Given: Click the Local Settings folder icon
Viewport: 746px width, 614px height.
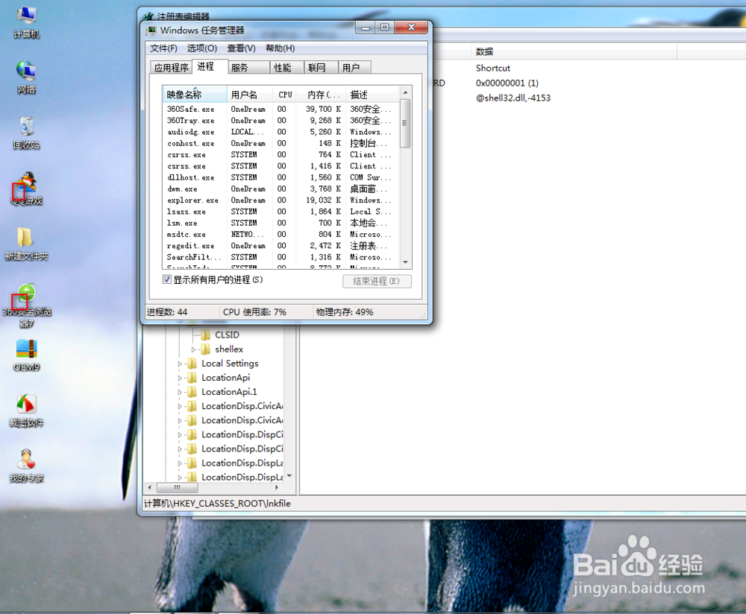Looking at the screenshot, I should tap(192, 364).
